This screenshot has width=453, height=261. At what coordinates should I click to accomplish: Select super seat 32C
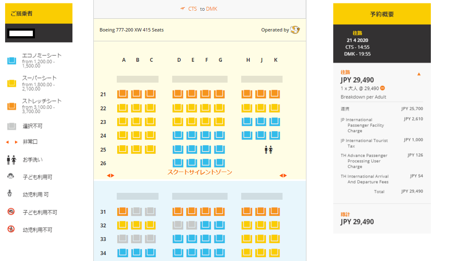[x=150, y=225]
